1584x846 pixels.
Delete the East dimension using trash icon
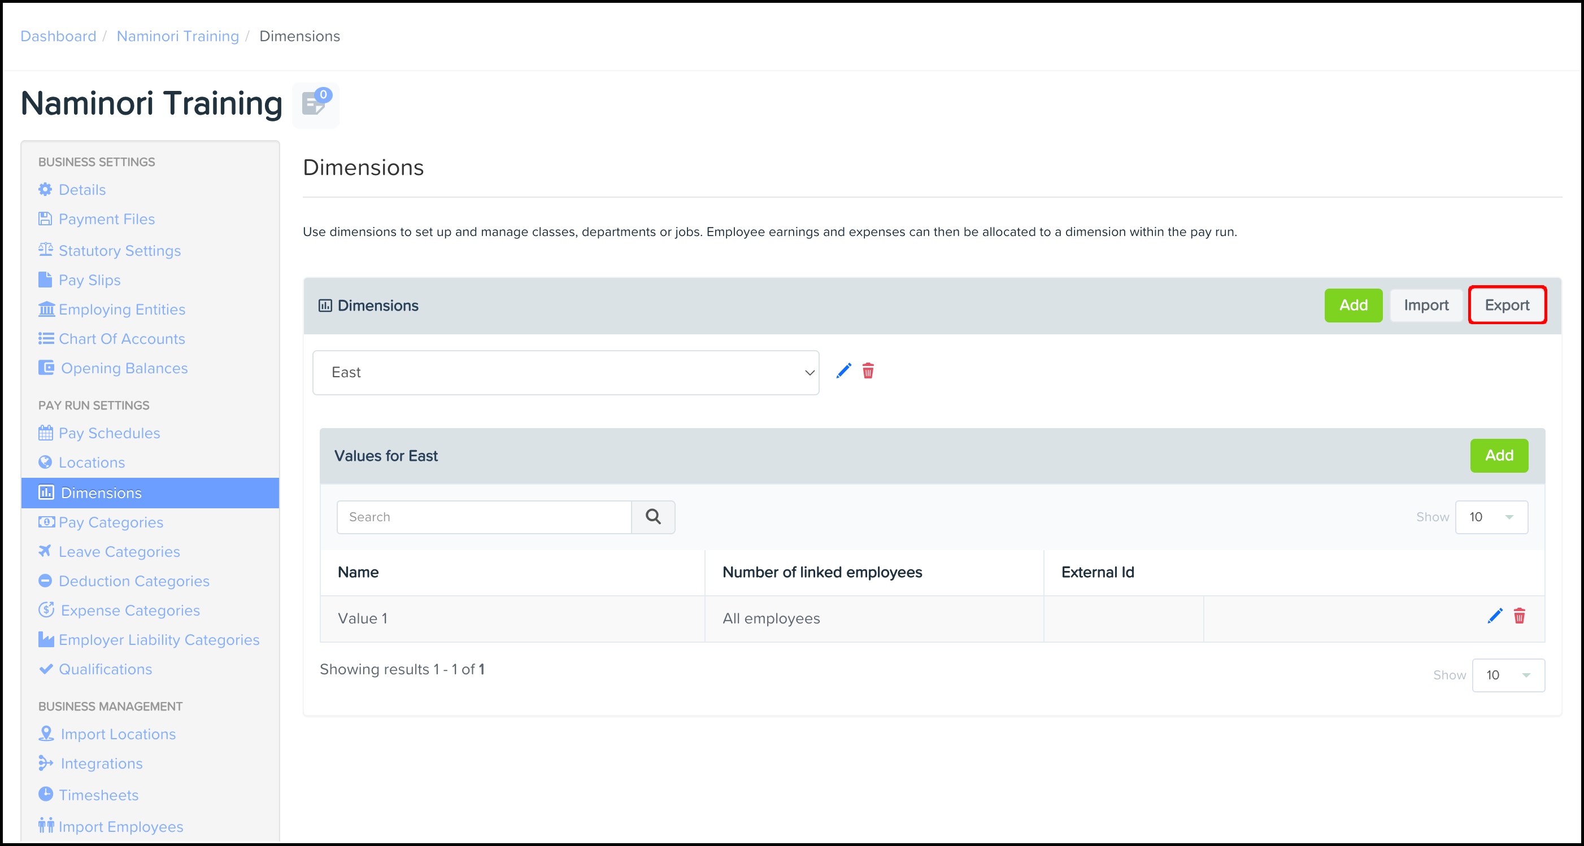pyautogui.click(x=868, y=370)
